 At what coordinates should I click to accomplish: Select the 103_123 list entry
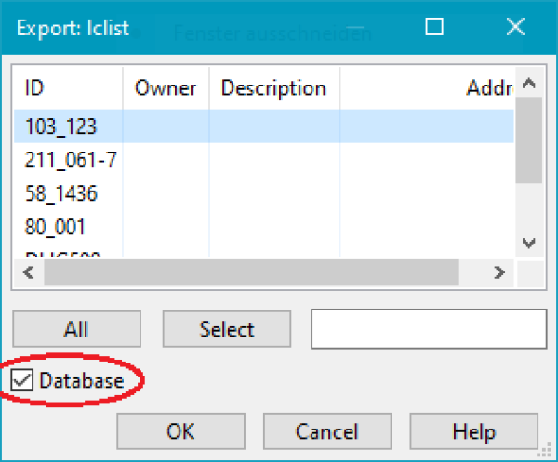click(x=61, y=126)
